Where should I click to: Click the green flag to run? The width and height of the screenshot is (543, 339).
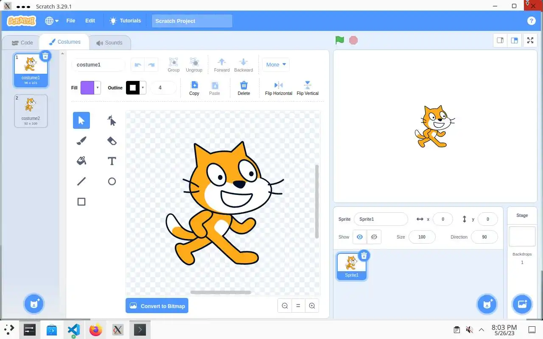(x=339, y=40)
